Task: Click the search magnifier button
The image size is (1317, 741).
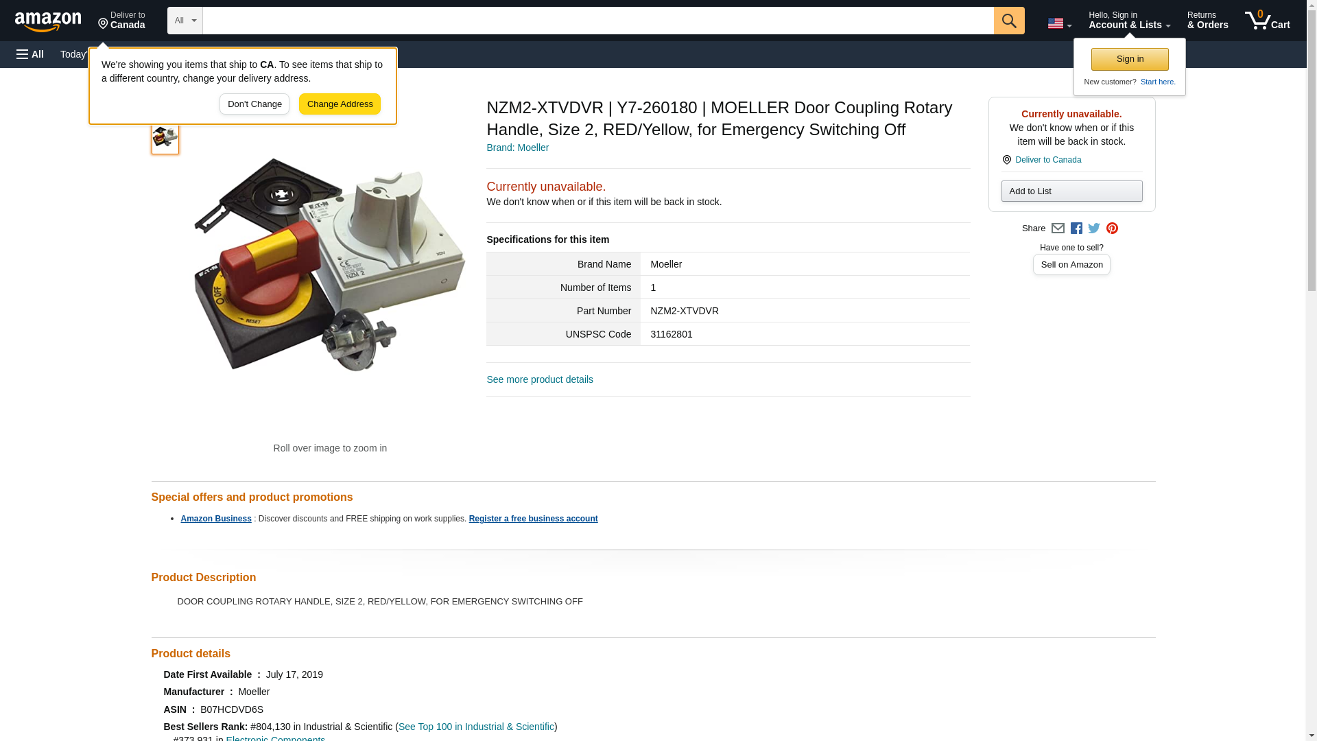Action: [1008, 21]
